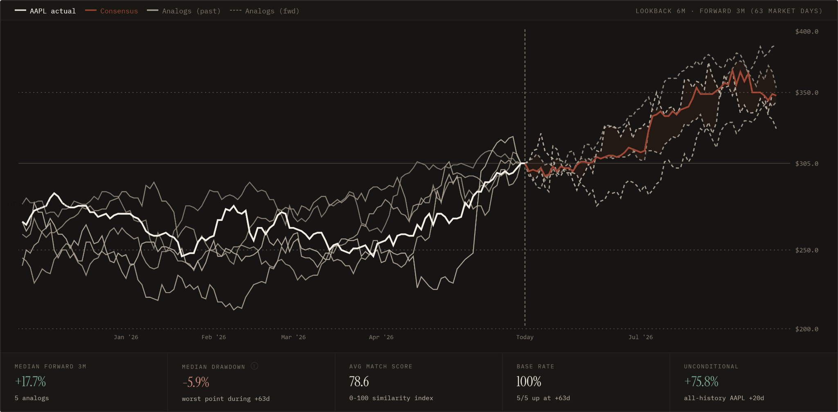Click the MEDIAN FORWARD 3M heading
Image resolution: width=838 pixels, height=412 pixels.
pyautogui.click(x=50, y=367)
